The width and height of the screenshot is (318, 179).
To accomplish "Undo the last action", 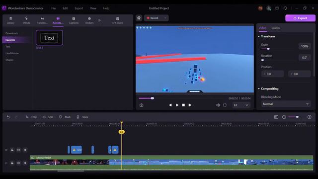I will 8,117.
